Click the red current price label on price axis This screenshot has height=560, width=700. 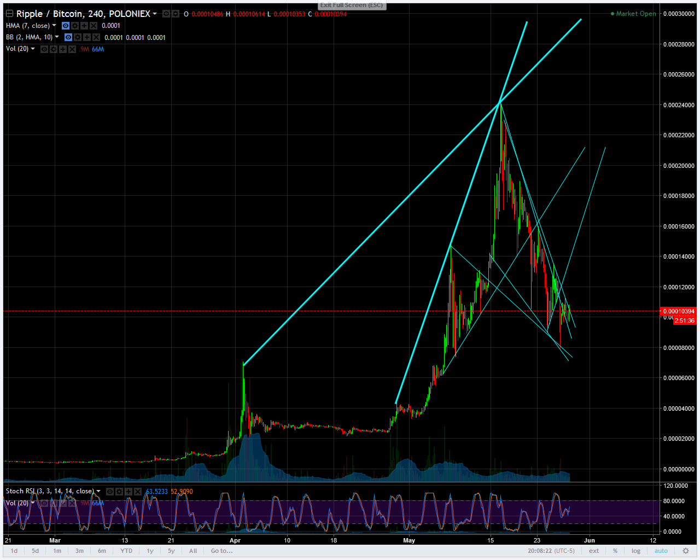pyautogui.click(x=677, y=311)
